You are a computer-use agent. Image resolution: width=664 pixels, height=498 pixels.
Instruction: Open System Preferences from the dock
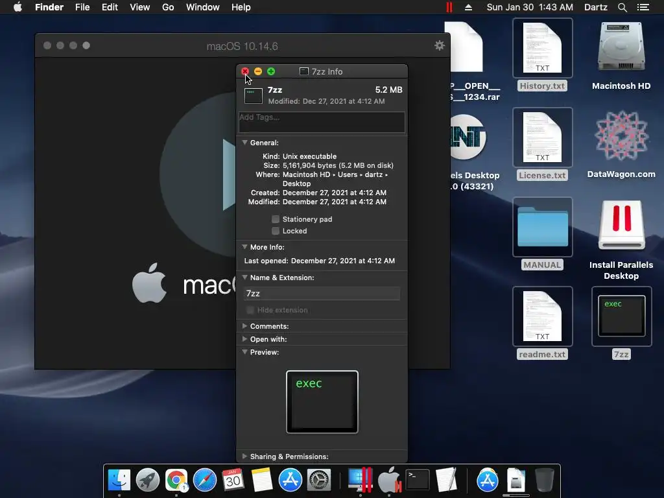pos(318,480)
